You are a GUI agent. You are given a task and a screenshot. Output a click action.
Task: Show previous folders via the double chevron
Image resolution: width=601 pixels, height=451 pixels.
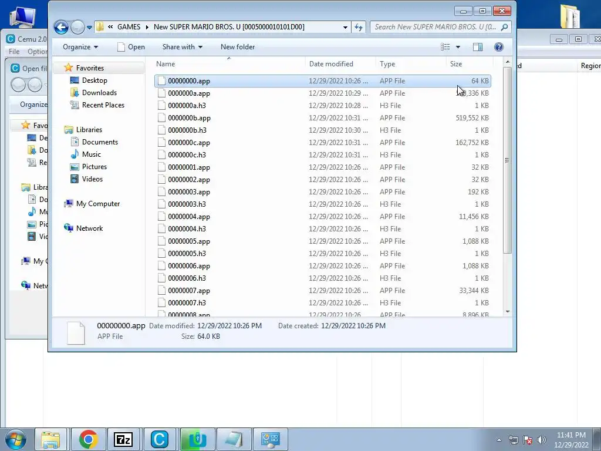click(x=110, y=26)
